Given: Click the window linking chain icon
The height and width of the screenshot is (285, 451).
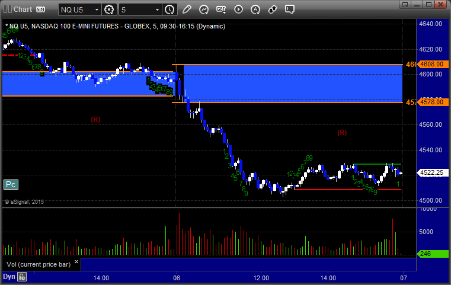Looking at the screenshot, I should pos(273,9).
